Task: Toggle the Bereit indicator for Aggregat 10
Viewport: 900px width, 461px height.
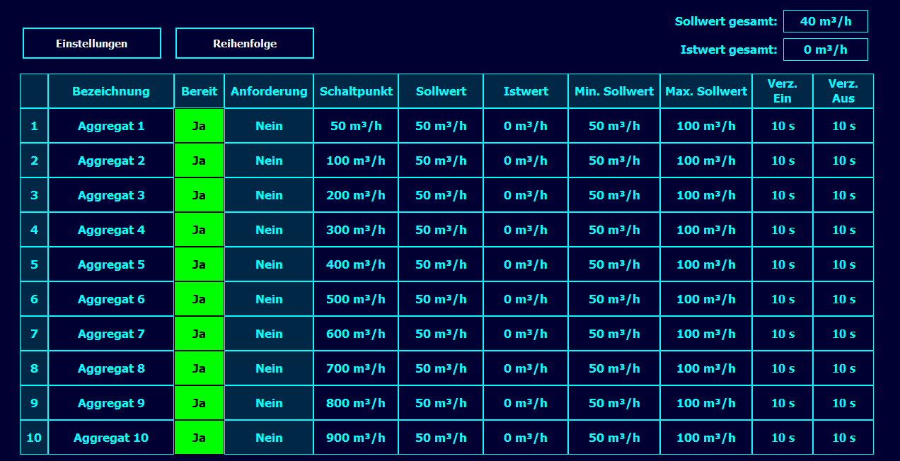Action: pyautogui.click(x=199, y=438)
